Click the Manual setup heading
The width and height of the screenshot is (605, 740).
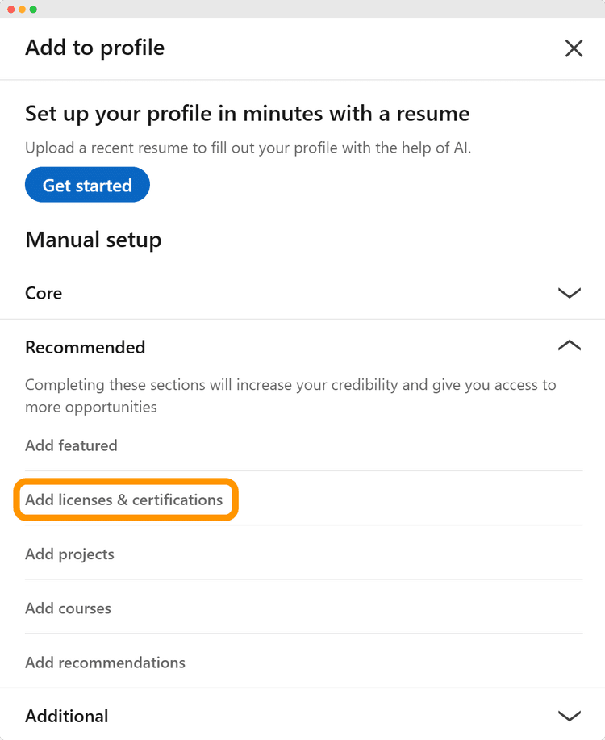tap(93, 240)
